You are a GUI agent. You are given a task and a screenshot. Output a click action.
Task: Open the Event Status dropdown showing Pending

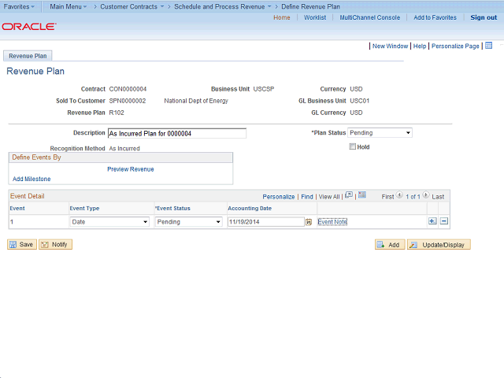189,222
